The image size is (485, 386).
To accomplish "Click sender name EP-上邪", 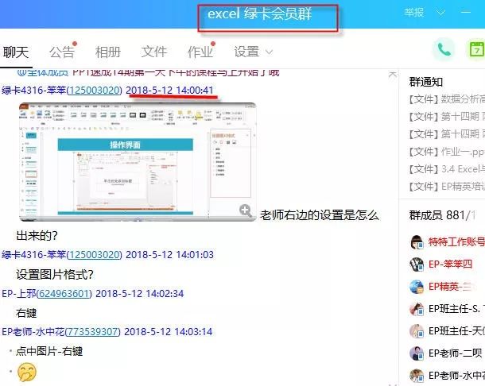I will pos(19,293).
